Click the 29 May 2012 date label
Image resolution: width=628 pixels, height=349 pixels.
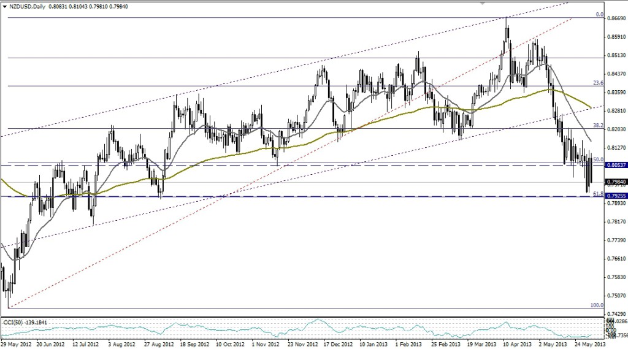17,344
